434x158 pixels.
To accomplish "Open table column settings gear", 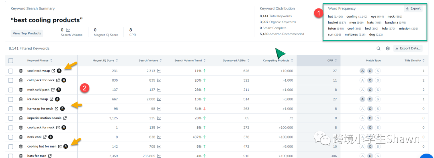I will (x=388, y=48).
